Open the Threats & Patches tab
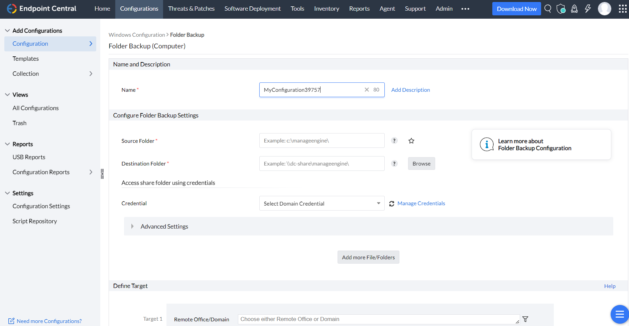The width and height of the screenshot is (629, 326). 191,9
